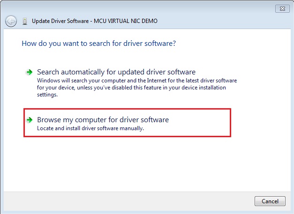Click the 'How do you want to search' heading
Viewport: 294px width, 214px height.
tap(98, 44)
